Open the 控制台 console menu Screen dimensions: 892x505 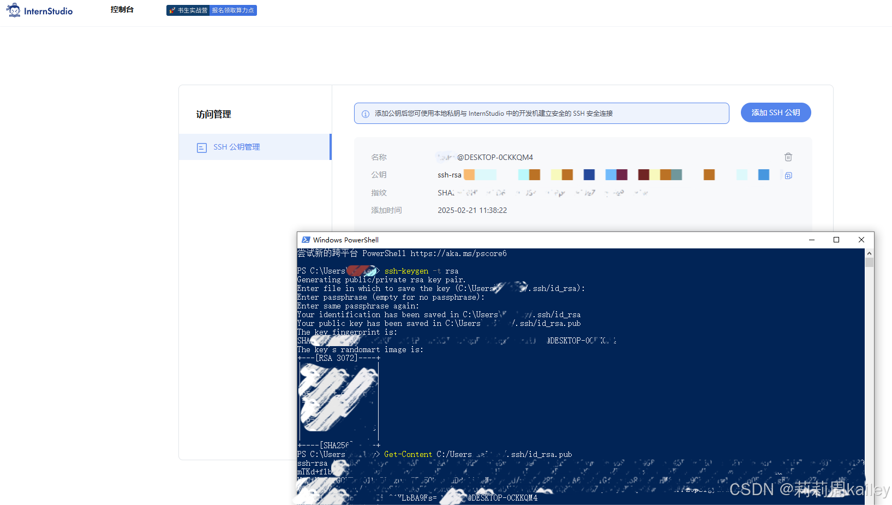(122, 10)
